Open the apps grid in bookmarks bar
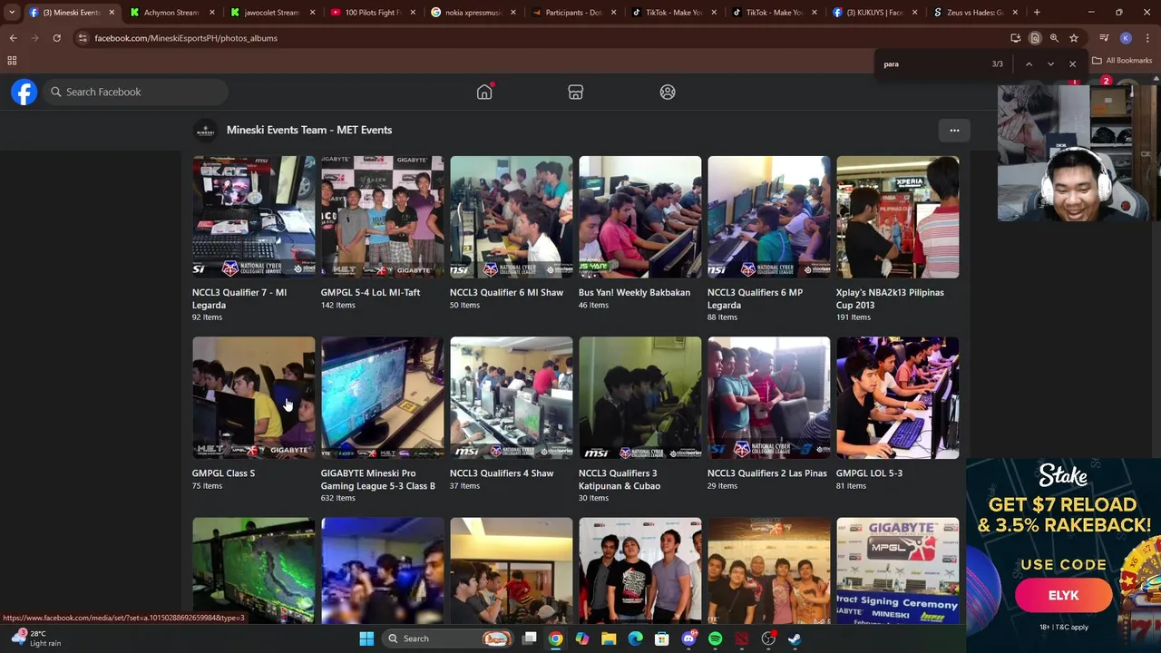This screenshot has height=653, width=1161. click(x=12, y=61)
